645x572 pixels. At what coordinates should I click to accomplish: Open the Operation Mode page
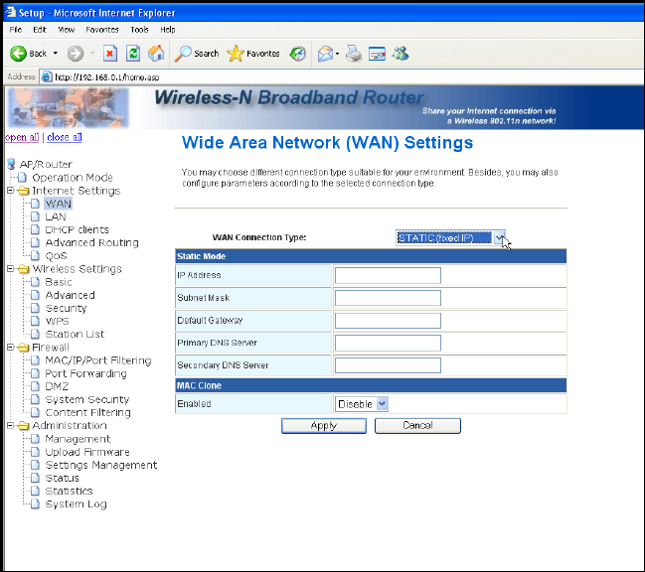point(73,178)
